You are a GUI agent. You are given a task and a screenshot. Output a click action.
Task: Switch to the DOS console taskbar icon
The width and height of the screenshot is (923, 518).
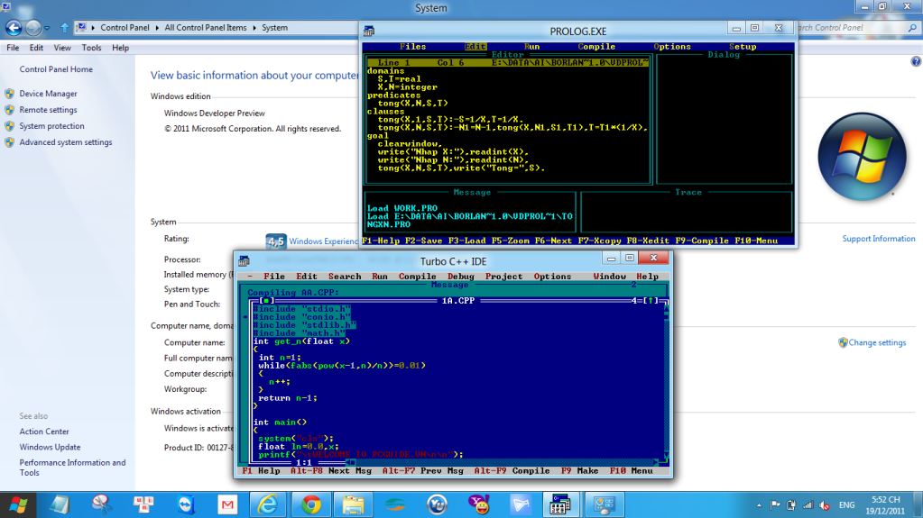click(560, 504)
